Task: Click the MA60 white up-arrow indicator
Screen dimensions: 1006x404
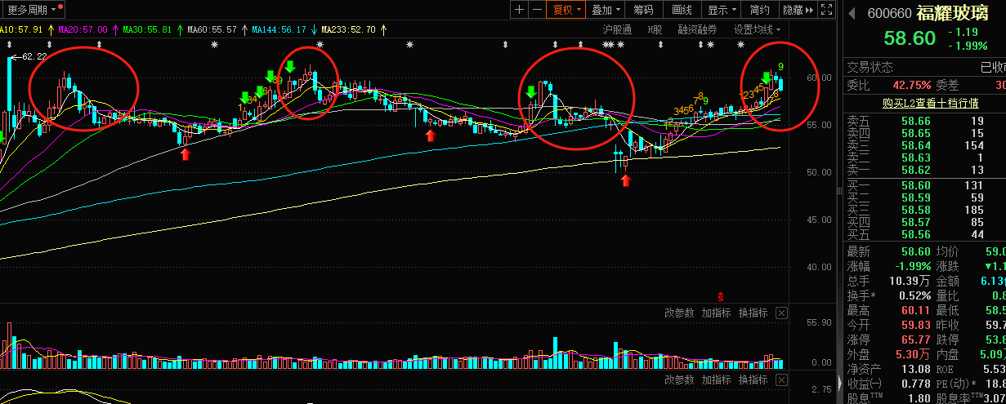Action: [x=243, y=29]
